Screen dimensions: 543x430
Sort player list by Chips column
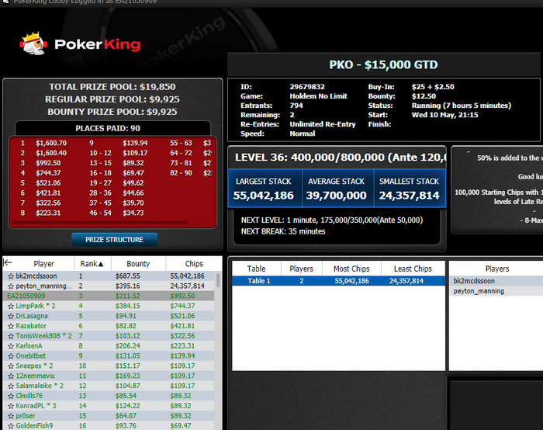click(x=194, y=264)
